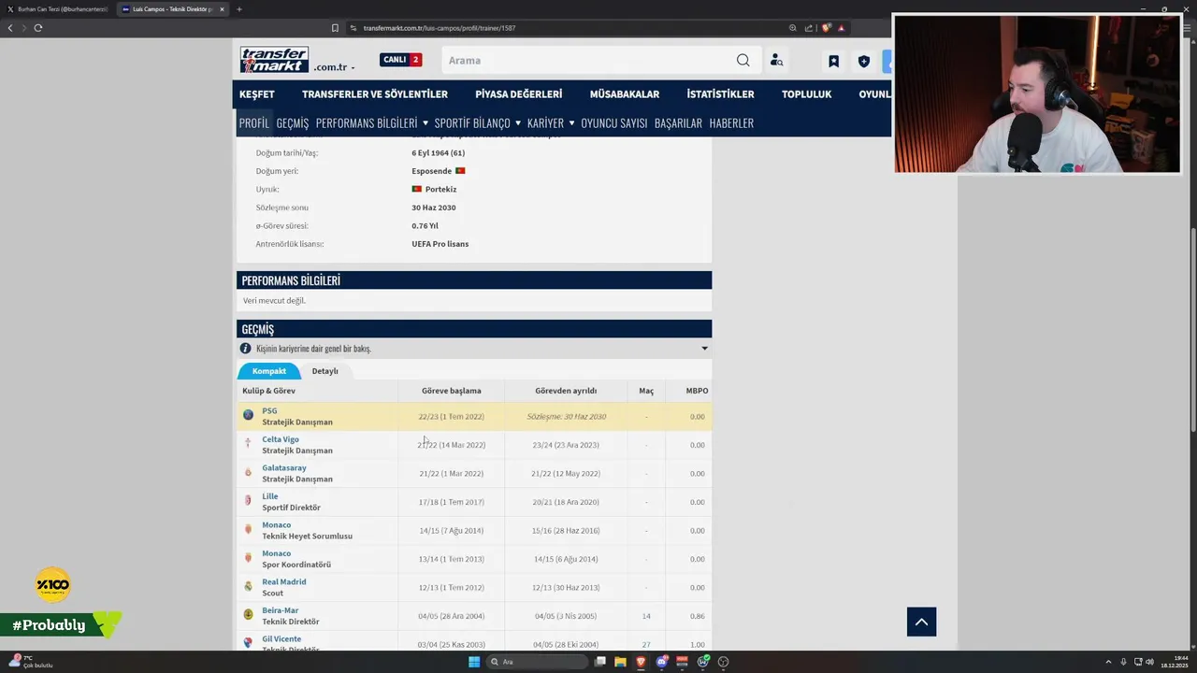Click the Real Madrid club crest
This screenshot has width=1197, height=673.
(248, 586)
